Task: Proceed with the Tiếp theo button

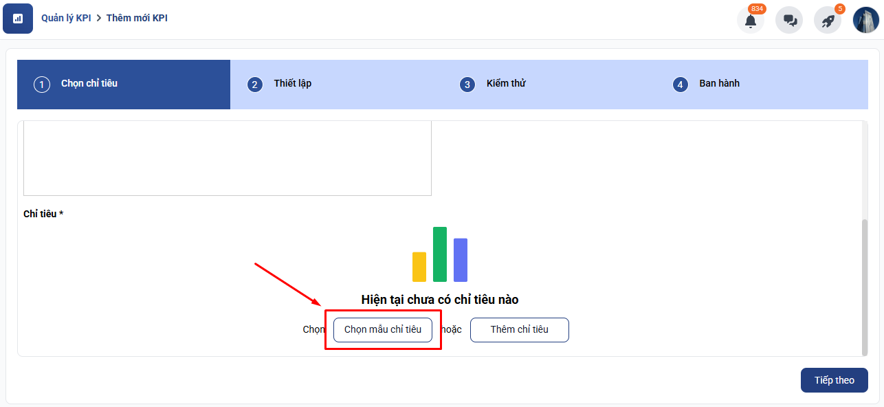Action: click(834, 380)
